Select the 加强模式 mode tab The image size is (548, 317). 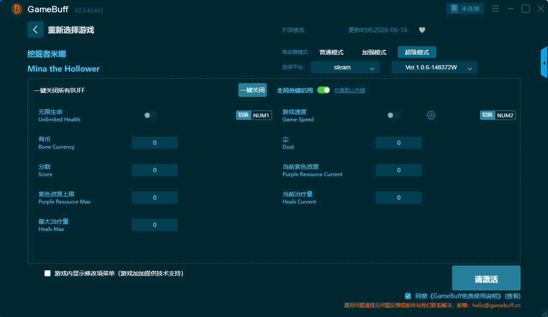(374, 52)
